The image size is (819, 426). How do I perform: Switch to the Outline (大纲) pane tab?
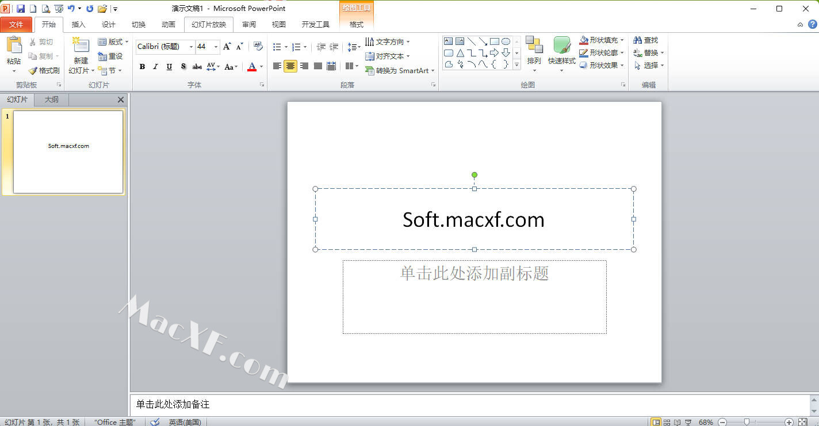click(52, 100)
